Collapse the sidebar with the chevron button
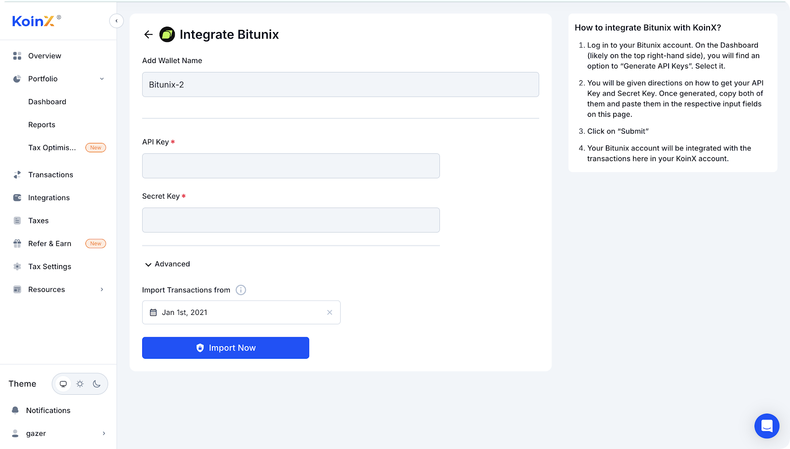This screenshot has width=790, height=449. 117,21
